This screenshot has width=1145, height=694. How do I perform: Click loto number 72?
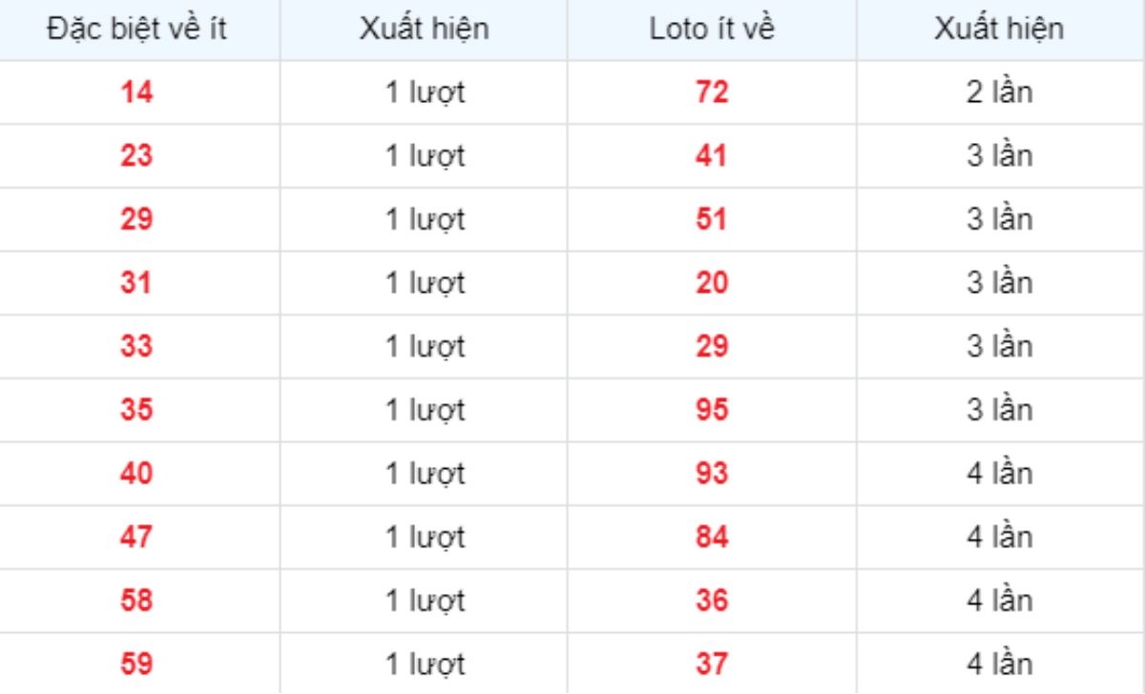pyautogui.click(x=712, y=92)
